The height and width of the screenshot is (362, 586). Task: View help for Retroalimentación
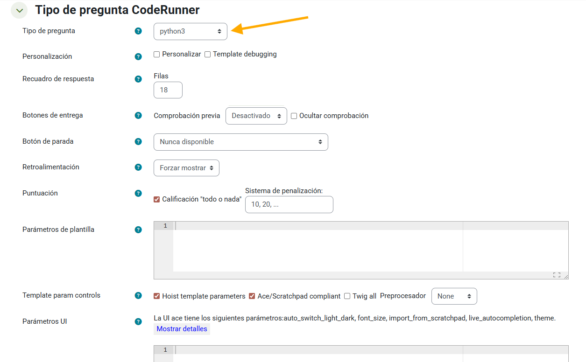(x=138, y=167)
